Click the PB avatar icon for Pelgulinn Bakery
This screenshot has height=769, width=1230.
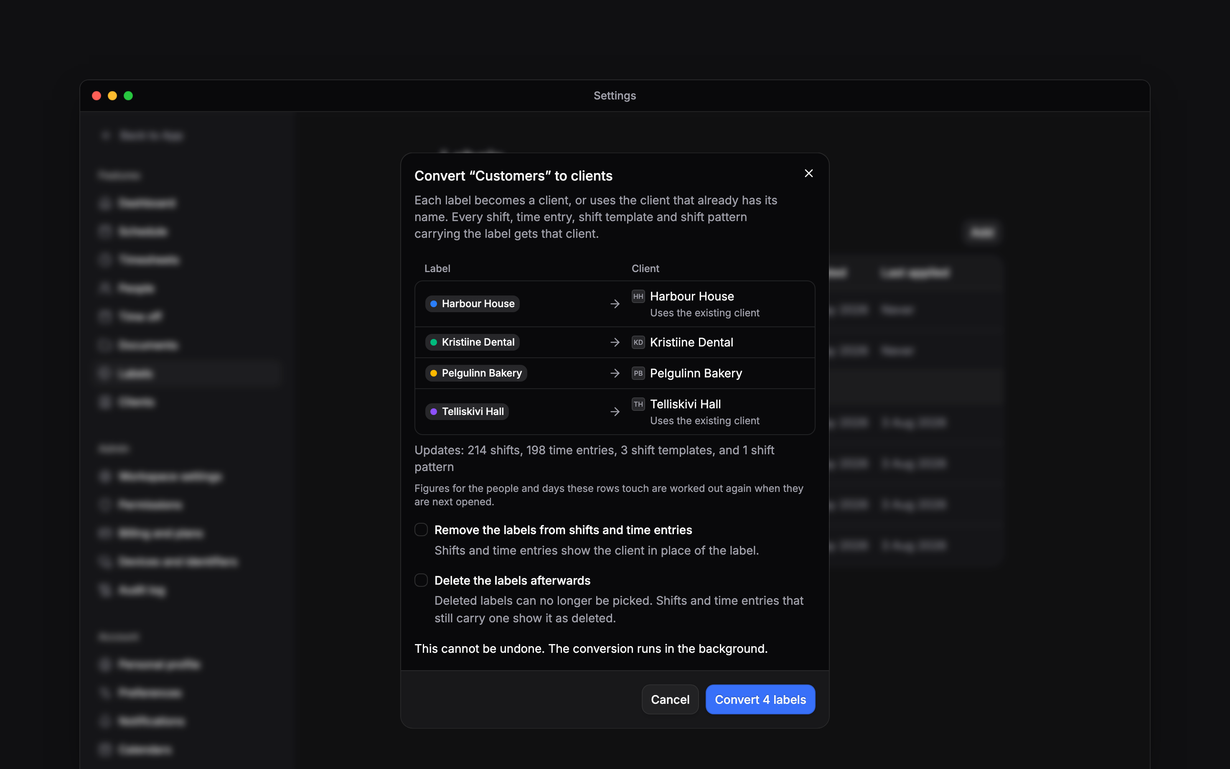[638, 373]
